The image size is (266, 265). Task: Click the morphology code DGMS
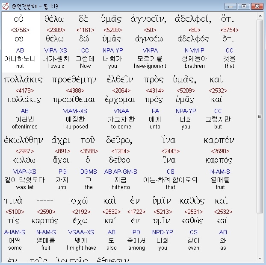pyautogui.click(x=89, y=172)
